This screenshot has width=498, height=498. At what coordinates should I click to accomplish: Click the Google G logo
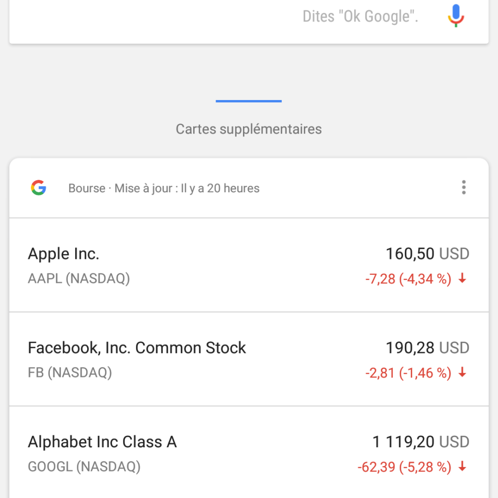click(38, 188)
